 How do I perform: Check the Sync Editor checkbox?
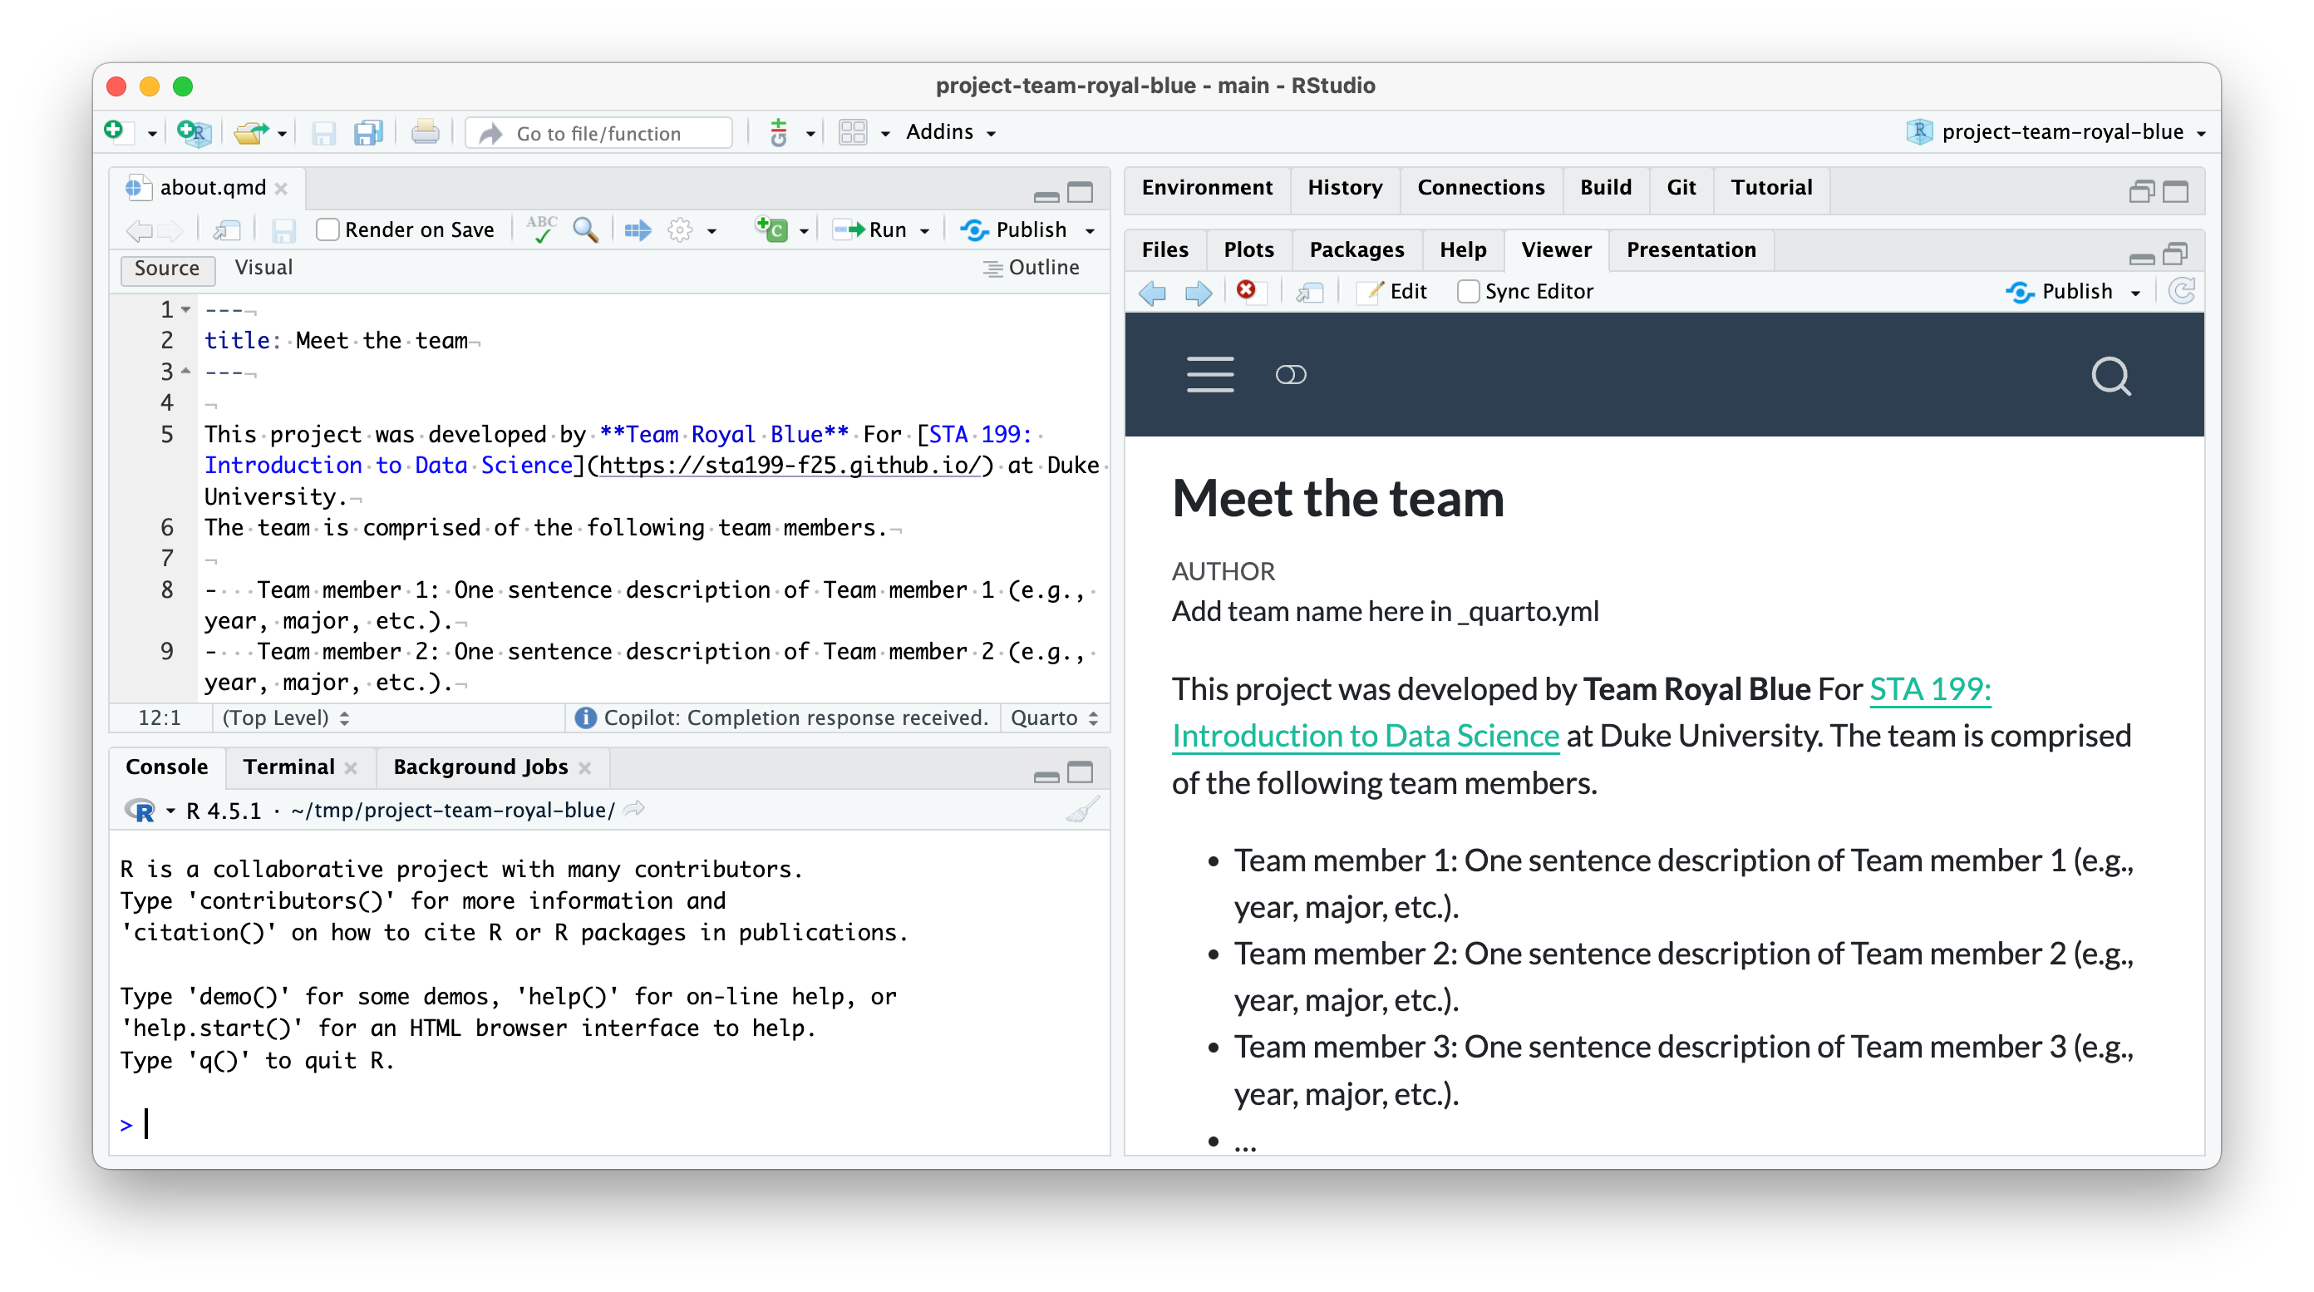pos(1468,291)
